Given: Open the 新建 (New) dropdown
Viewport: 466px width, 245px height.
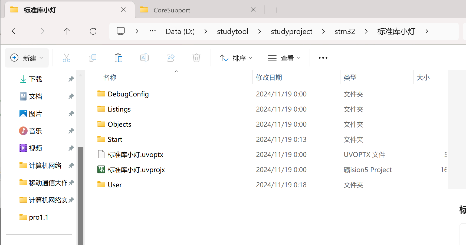Looking at the screenshot, I should (27, 58).
